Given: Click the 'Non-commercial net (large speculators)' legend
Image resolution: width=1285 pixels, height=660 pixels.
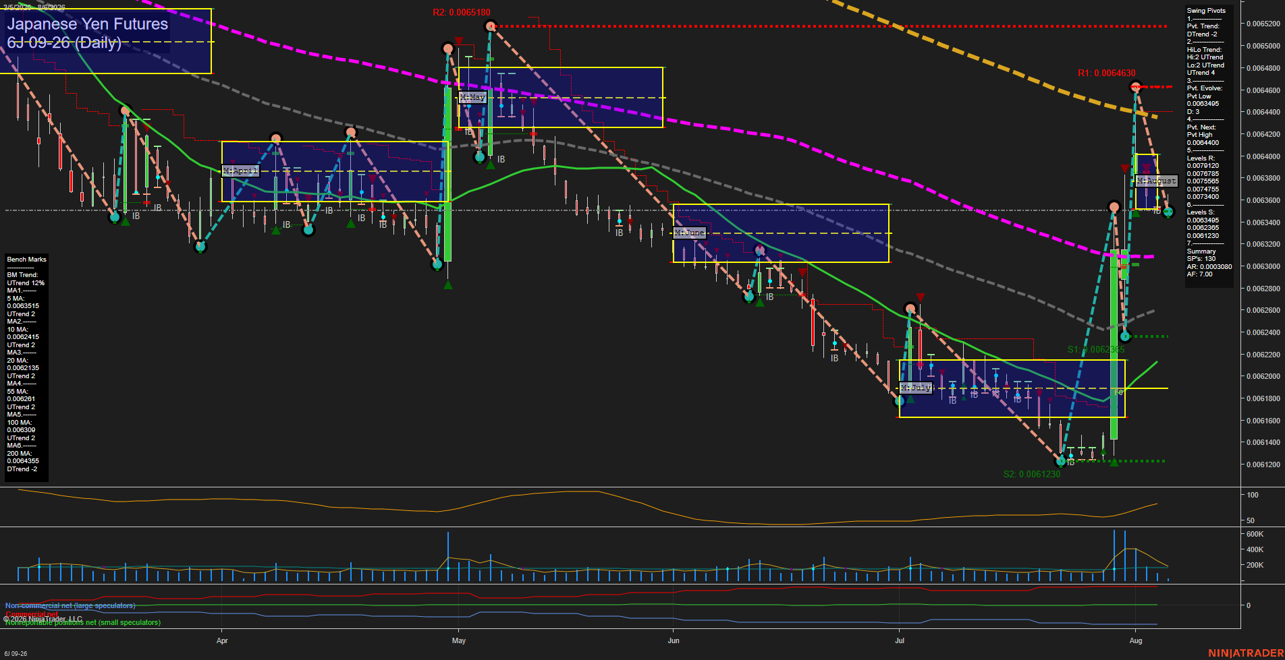Looking at the screenshot, I should 70,606.
